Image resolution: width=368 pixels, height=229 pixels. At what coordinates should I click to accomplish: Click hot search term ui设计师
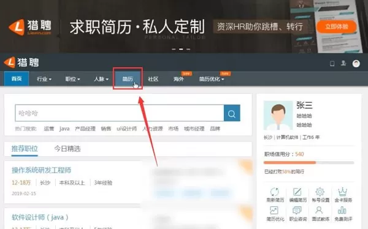tap(127, 129)
